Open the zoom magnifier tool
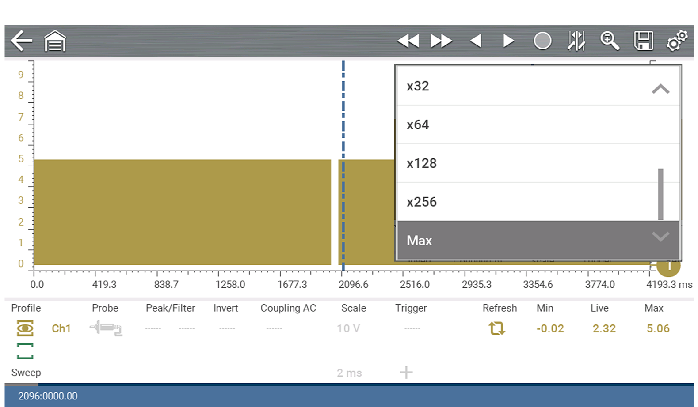Image resolution: width=698 pixels, height=407 pixels. coord(610,41)
